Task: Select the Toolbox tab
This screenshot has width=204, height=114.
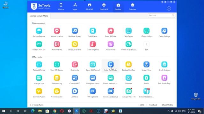Action: coord(118,7)
